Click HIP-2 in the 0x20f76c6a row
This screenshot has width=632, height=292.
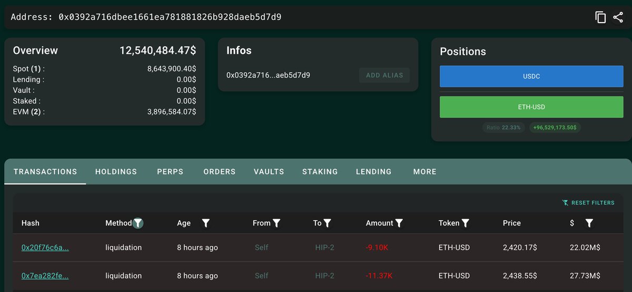324,247
